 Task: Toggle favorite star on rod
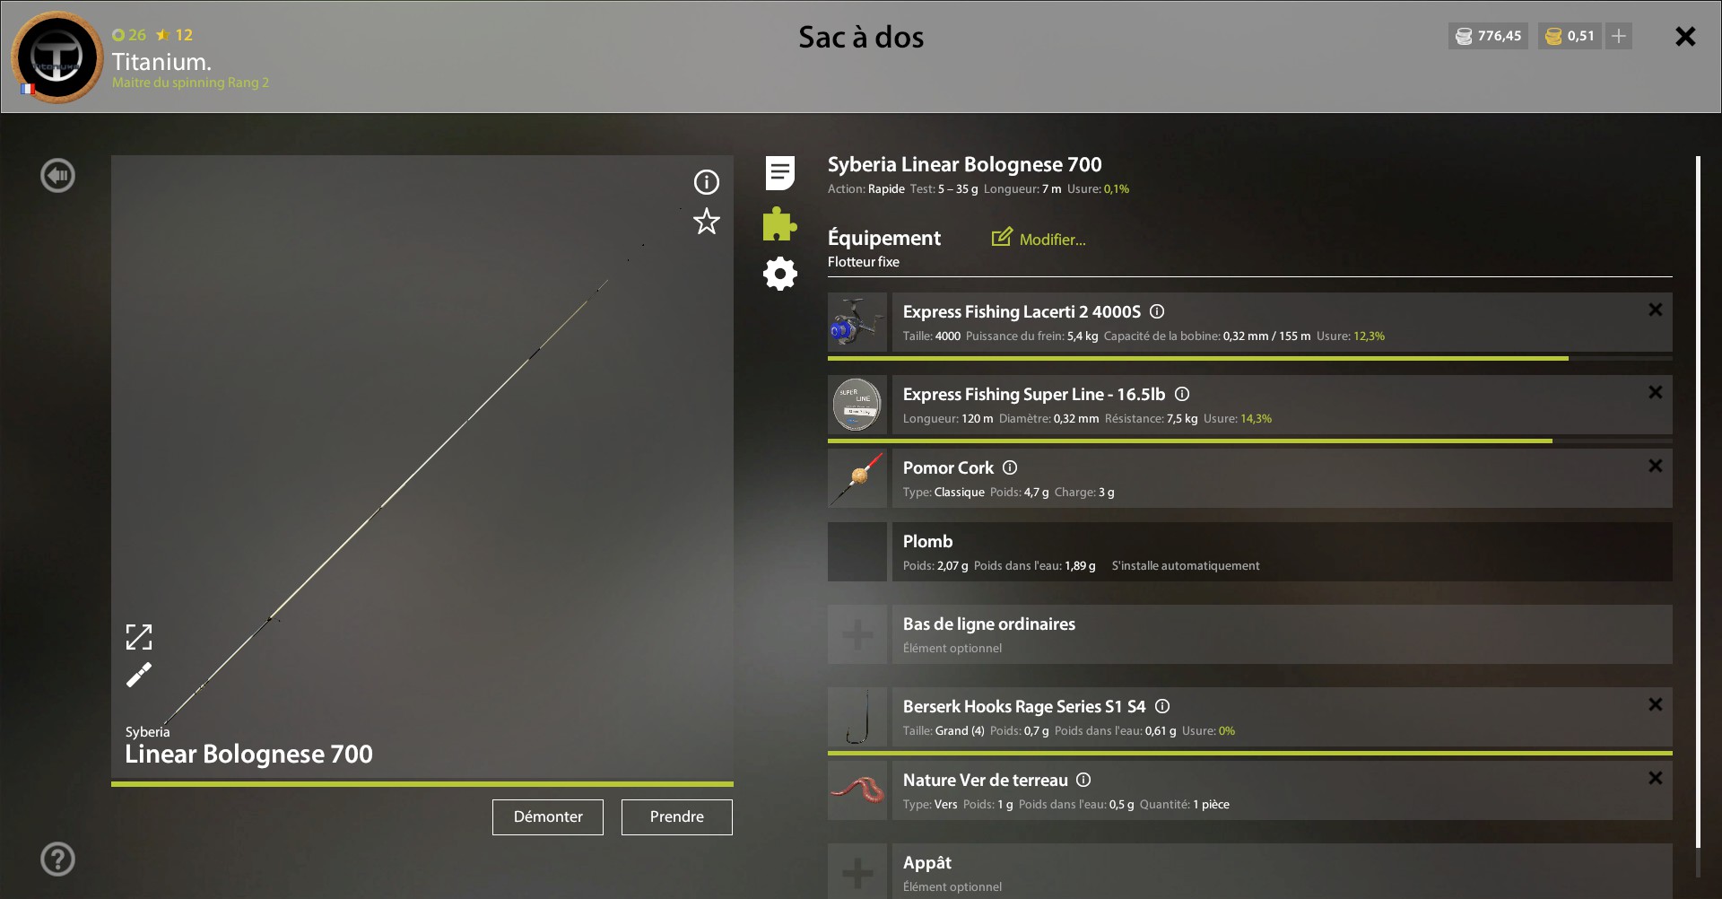707,222
